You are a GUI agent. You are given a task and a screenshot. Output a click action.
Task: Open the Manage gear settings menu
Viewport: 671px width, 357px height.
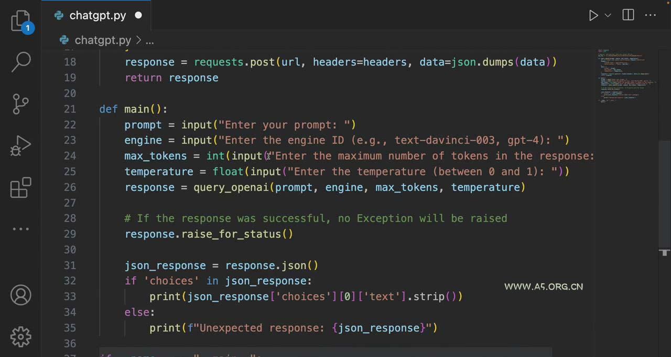[x=21, y=337]
